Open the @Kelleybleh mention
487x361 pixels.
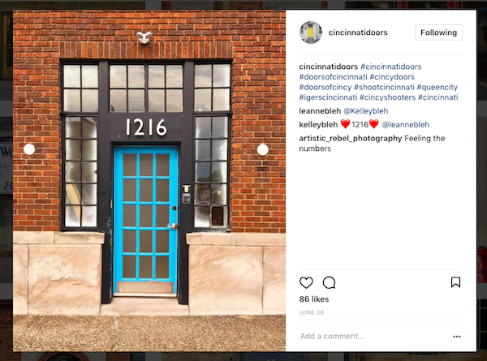pyautogui.click(x=365, y=111)
